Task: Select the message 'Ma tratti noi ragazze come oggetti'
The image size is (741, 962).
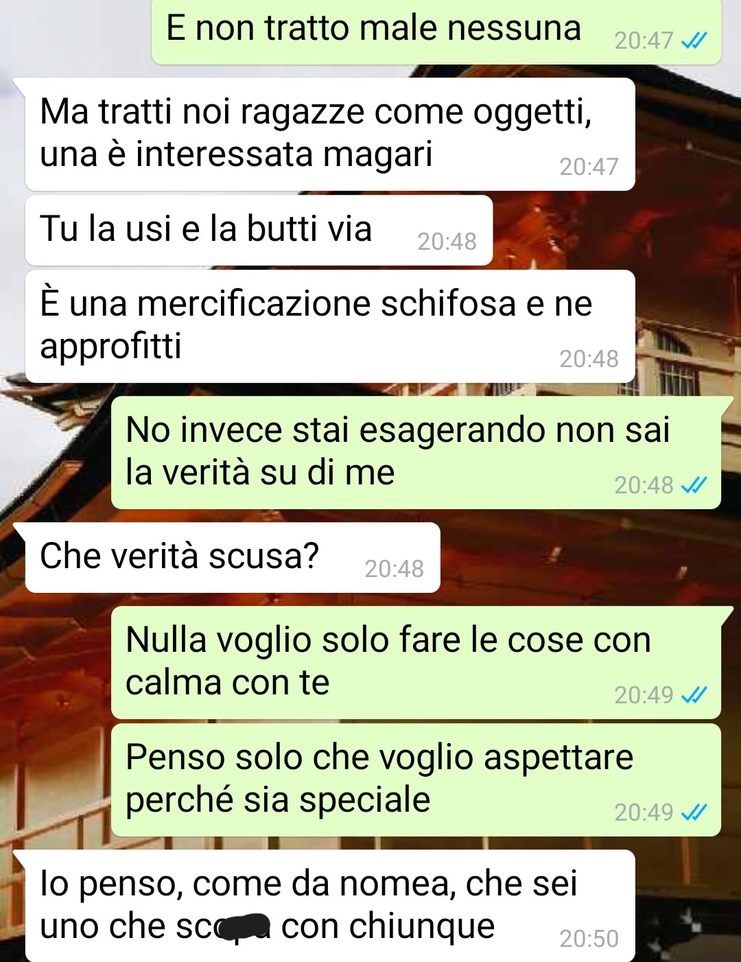Action: click(x=330, y=134)
